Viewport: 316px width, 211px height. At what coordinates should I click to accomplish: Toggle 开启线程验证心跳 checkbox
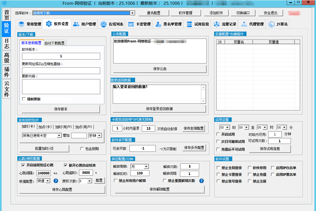tap(23, 165)
